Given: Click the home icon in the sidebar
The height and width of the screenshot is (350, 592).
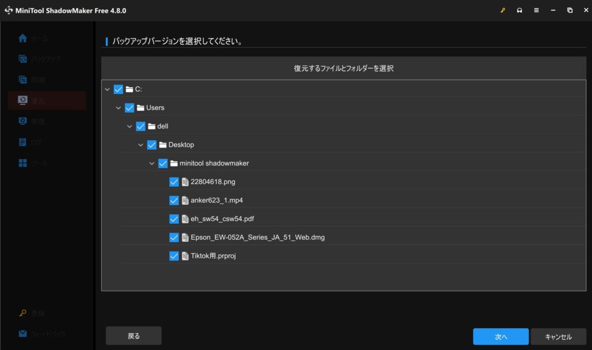Looking at the screenshot, I should [23, 39].
